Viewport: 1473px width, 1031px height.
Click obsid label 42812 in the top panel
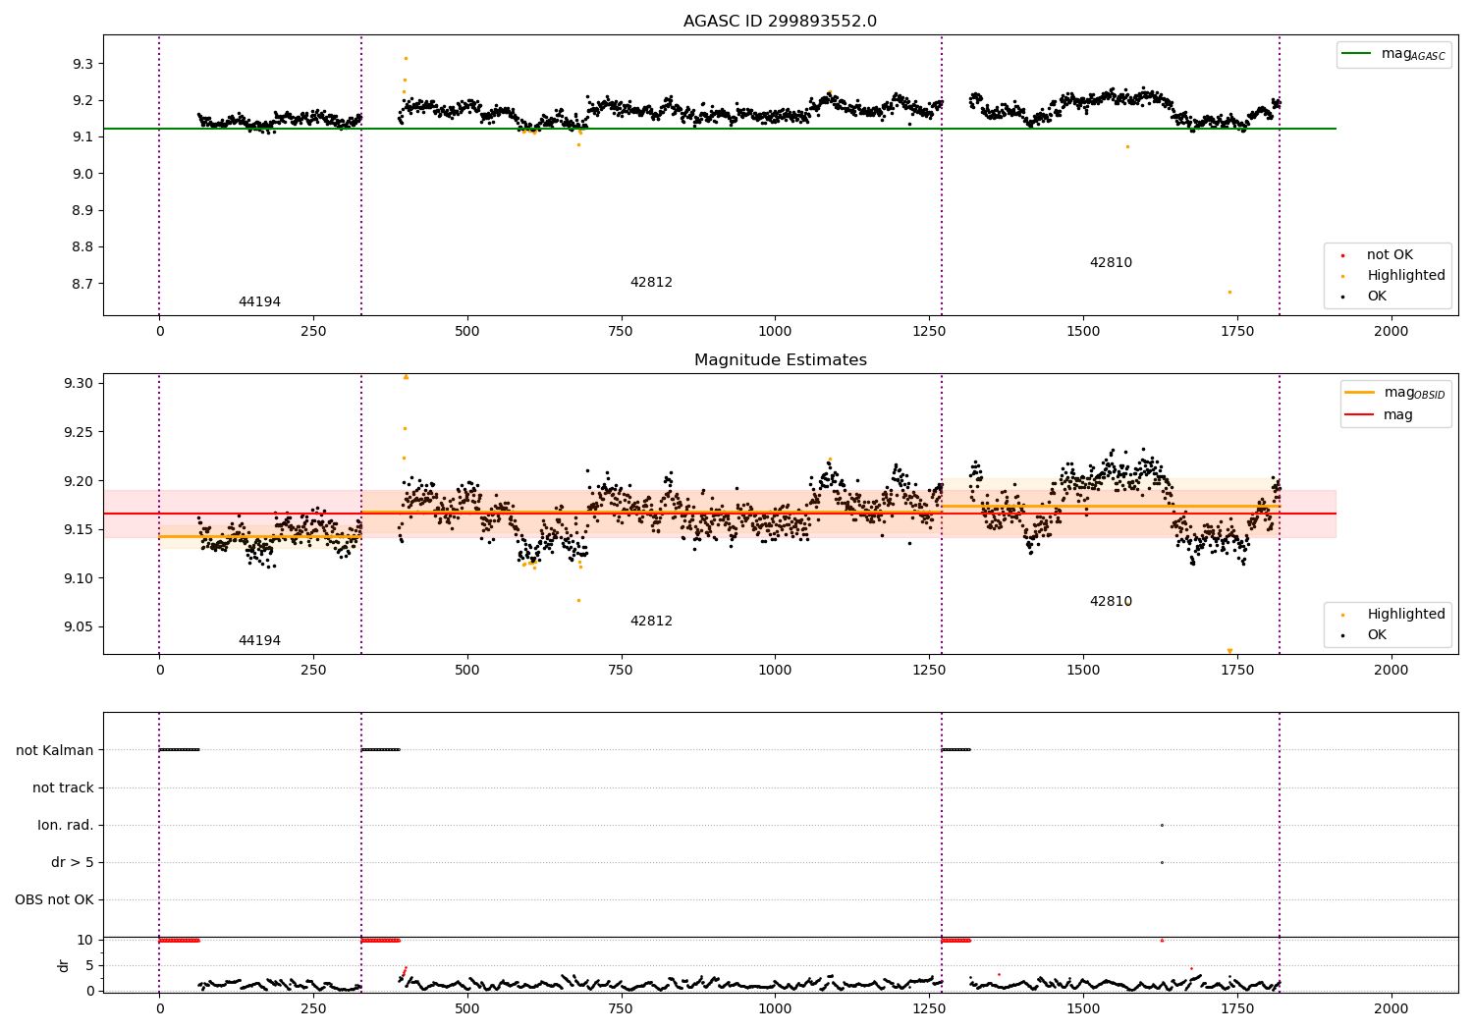651,283
